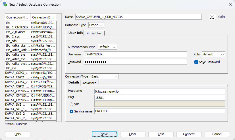Toggle the Save Password checkbox

(196, 62)
